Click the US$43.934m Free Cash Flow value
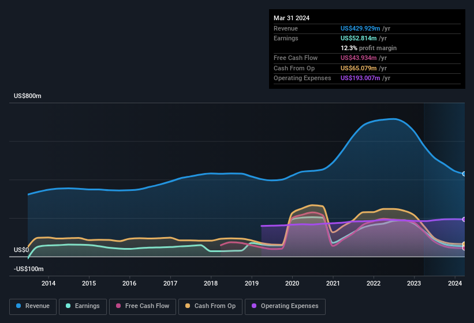The image size is (474, 323). [x=359, y=58]
